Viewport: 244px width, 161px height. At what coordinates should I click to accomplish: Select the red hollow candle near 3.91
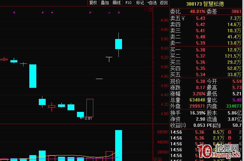(90, 108)
